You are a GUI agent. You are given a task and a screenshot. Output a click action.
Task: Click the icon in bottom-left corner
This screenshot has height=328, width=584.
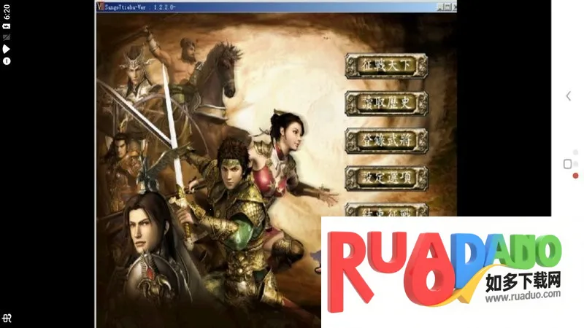[7, 319]
